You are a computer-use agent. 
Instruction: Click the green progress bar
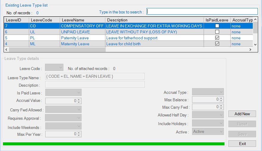(113, 144)
